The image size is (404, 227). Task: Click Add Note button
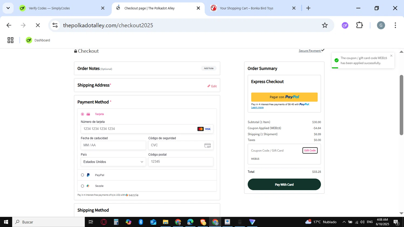[209, 68]
